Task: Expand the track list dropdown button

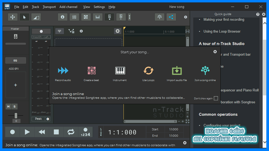Action: 59,31
